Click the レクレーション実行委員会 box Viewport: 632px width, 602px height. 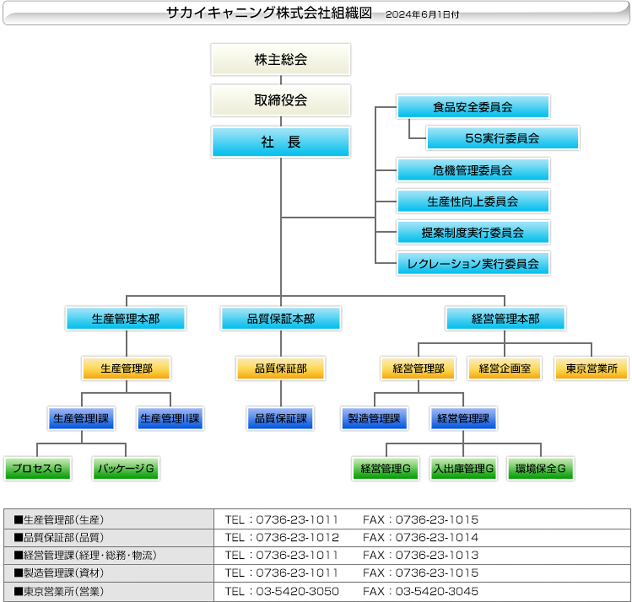473,264
